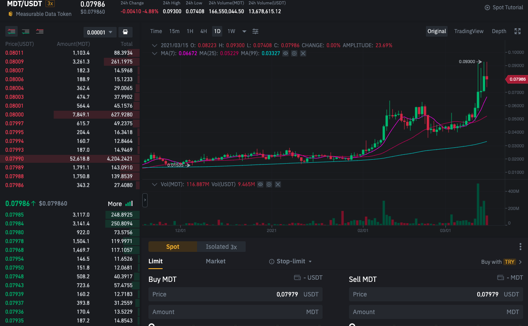Image resolution: width=528 pixels, height=326 pixels.
Task: Switch order book to asks-only view
Action: [x=40, y=32]
